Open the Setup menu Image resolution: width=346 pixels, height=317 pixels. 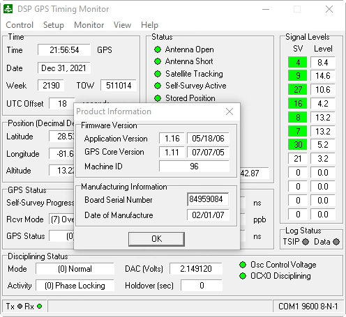click(54, 25)
